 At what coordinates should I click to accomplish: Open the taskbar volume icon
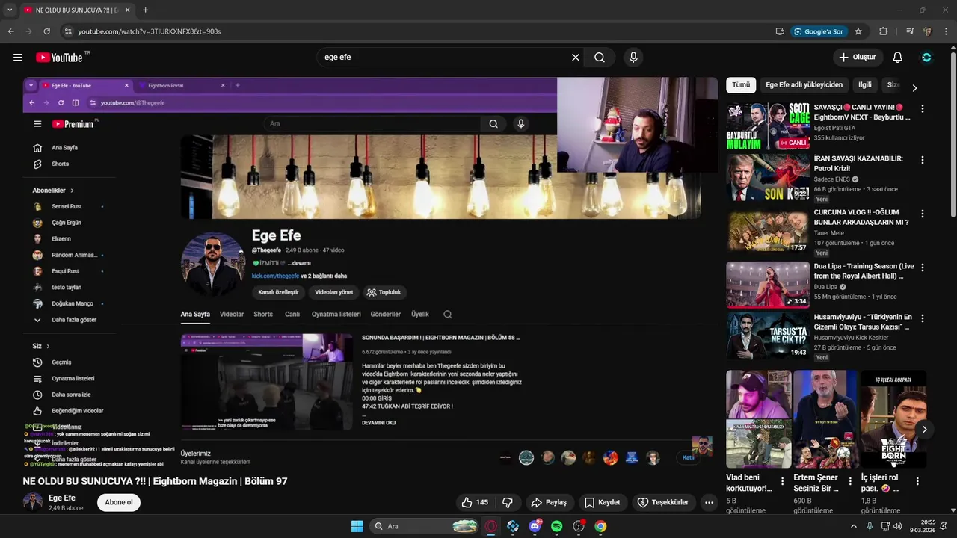[897, 526]
